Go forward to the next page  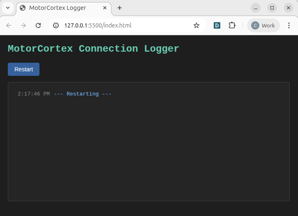click(x=23, y=25)
